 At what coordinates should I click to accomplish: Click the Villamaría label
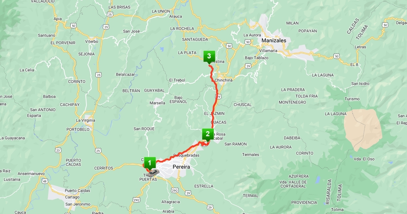(268, 51)
